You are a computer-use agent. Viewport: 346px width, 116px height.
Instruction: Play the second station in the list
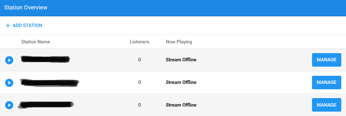click(9, 83)
